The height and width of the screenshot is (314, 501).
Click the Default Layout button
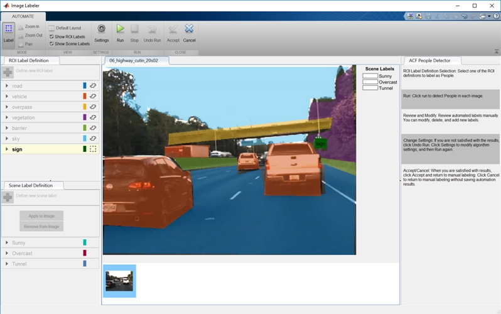coord(65,28)
